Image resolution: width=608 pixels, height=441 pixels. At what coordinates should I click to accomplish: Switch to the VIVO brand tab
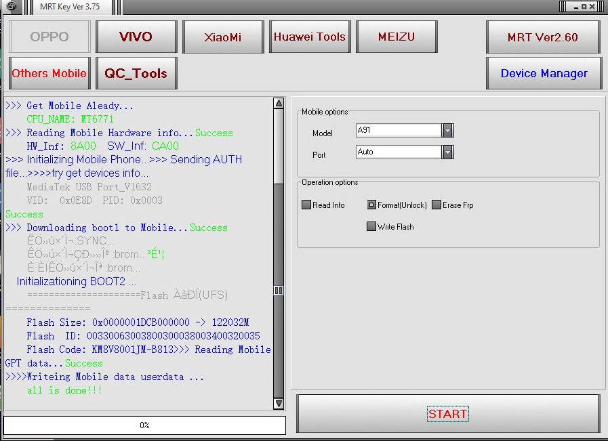pos(136,37)
